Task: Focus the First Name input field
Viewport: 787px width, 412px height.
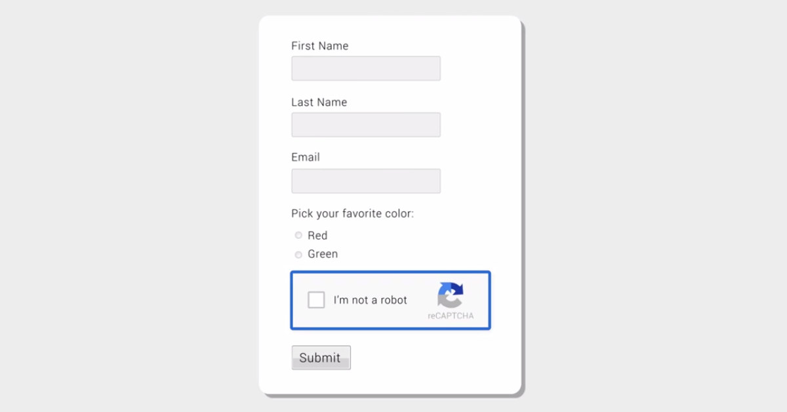Action: pyautogui.click(x=365, y=68)
